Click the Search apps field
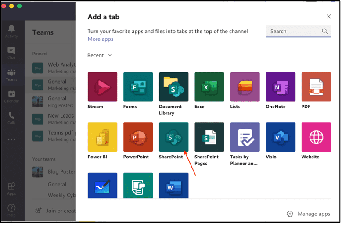 tap(294, 31)
